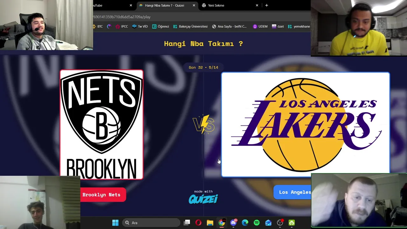The height and width of the screenshot is (229, 407).
Task: Switch to Chrome in the taskbar
Action: pos(222,223)
